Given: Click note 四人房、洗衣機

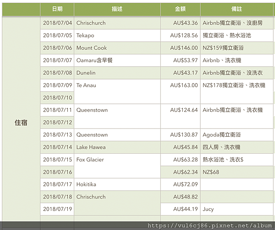Looking at the screenshot, I should (237, 147).
